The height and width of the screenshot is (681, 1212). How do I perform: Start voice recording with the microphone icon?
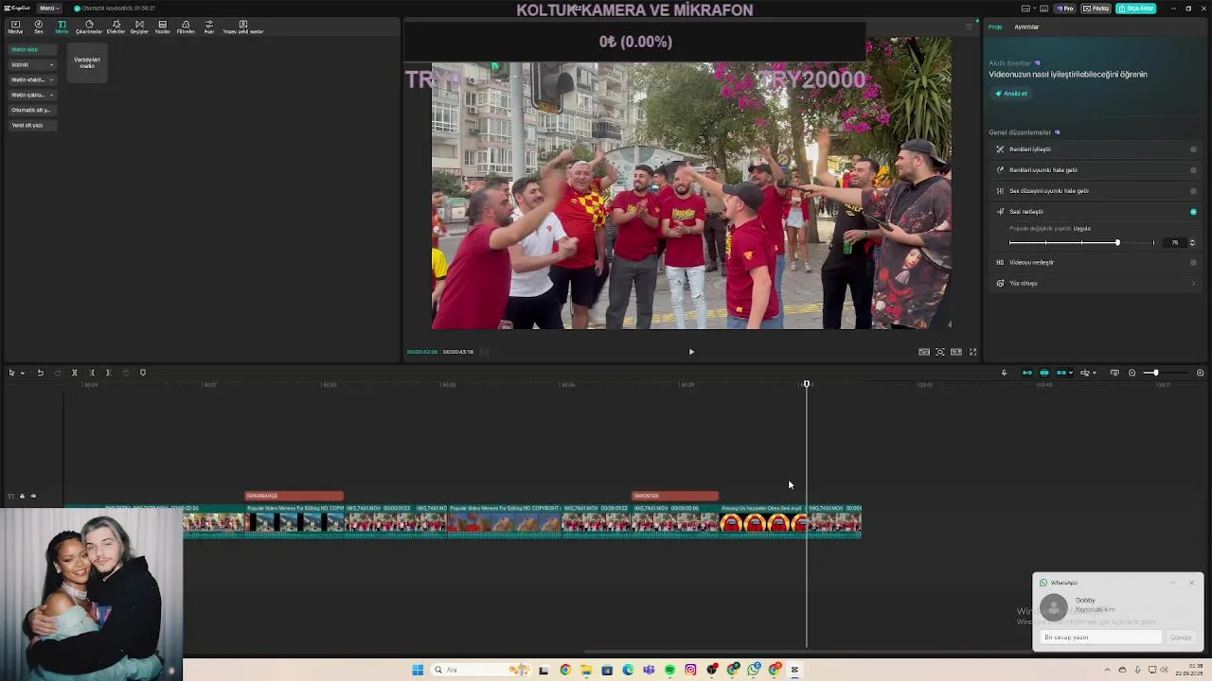1004,373
